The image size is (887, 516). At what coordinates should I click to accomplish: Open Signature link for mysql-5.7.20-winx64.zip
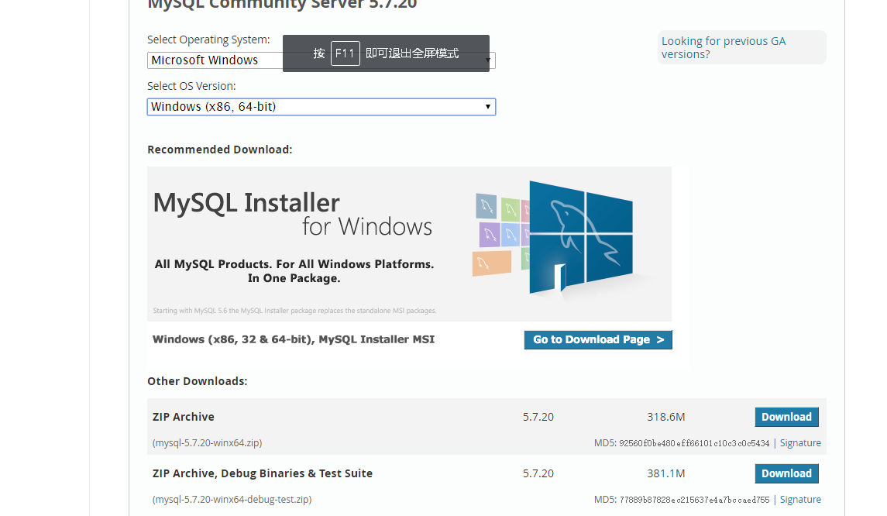click(x=800, y=443)
